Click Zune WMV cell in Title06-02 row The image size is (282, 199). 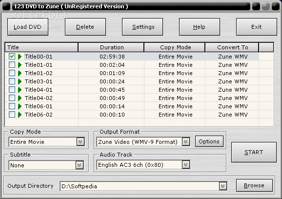233,115
